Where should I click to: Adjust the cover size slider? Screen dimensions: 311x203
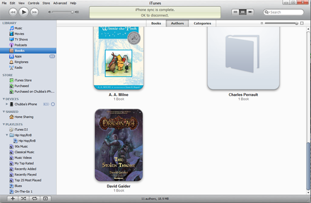[282, 23]
